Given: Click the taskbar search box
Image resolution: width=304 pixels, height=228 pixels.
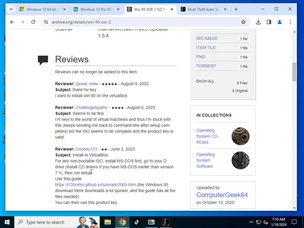Looking at the screenshot, I should [x=57, y=222].
